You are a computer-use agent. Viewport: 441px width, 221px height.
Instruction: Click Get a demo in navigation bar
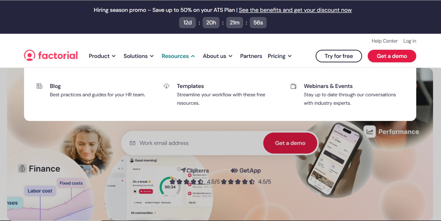tap(392, 56)
